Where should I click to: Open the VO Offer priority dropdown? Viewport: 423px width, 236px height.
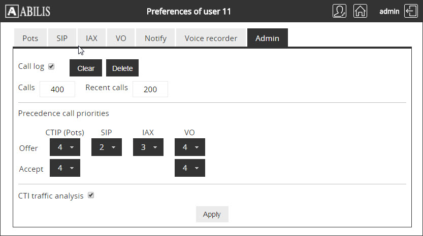click(x=190, y=147)
